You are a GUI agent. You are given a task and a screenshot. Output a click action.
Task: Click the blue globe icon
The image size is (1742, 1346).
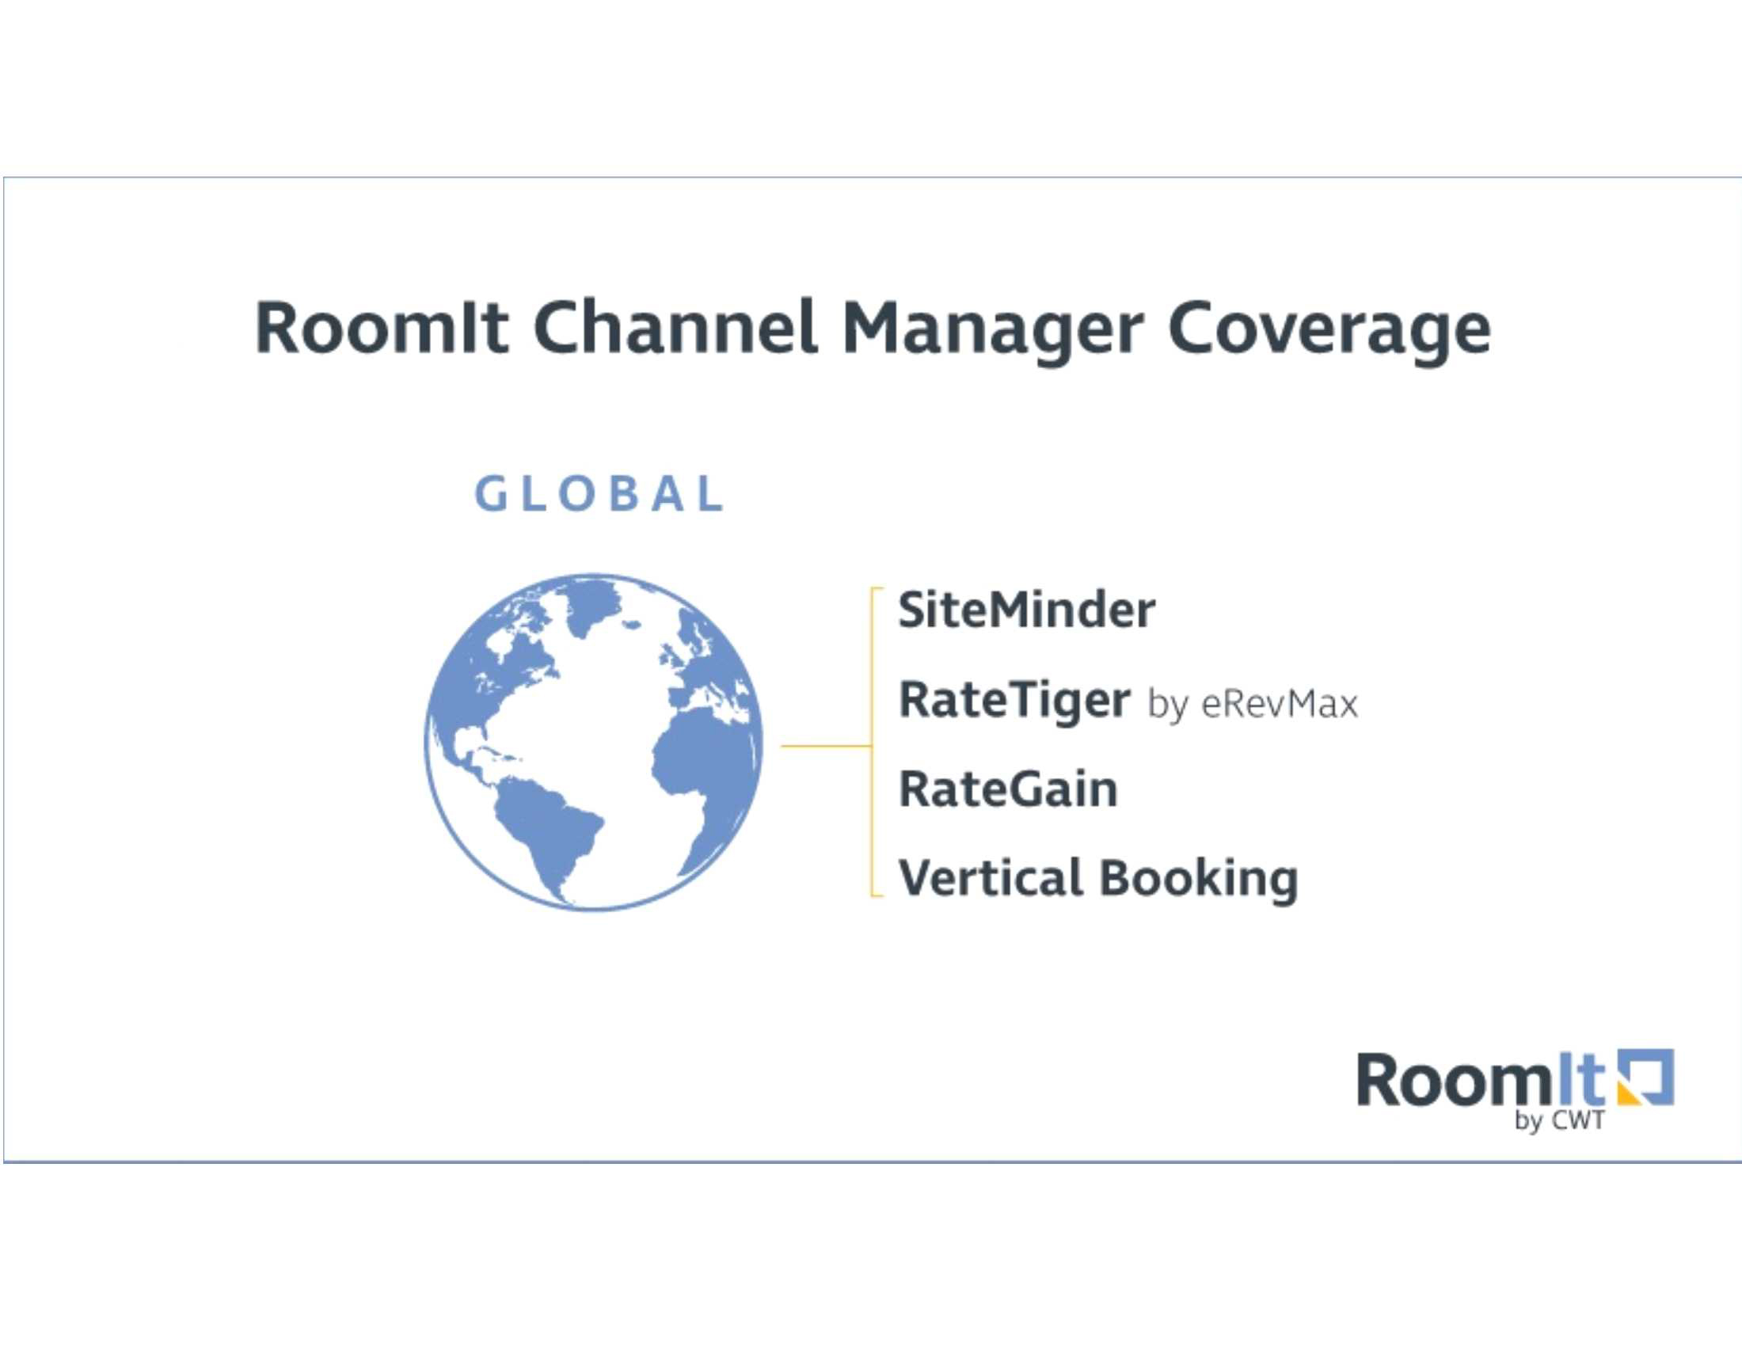[x=593, y=742]
